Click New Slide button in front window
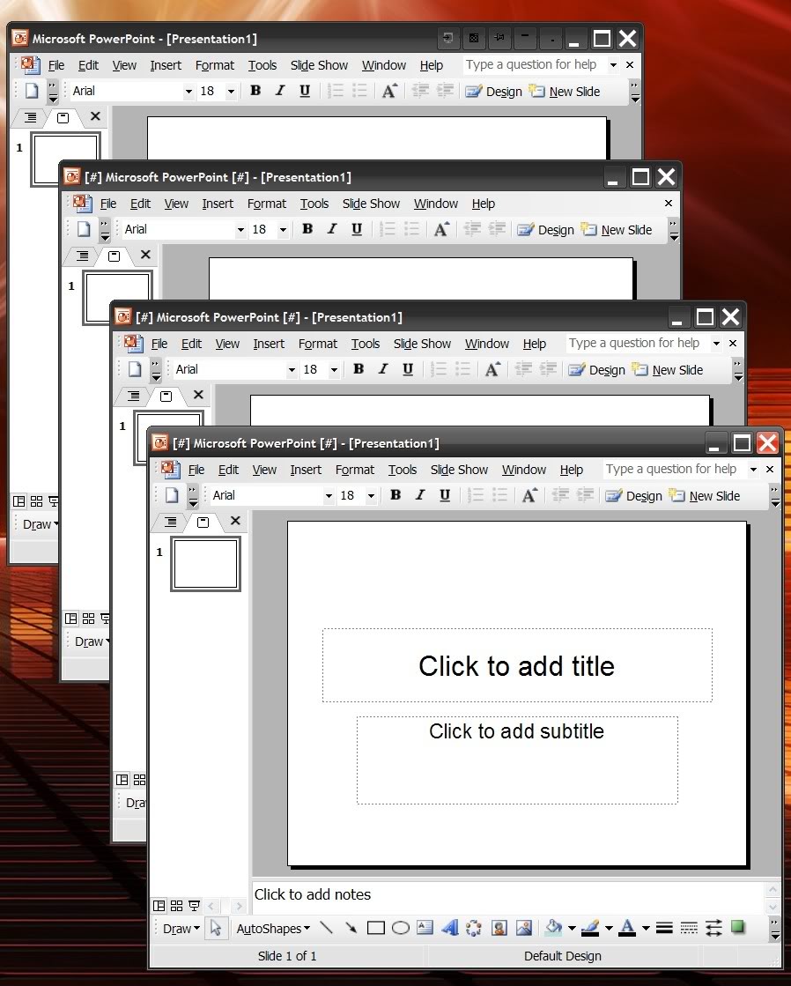Viewport: 791px width, 986px height. (705, 496)
